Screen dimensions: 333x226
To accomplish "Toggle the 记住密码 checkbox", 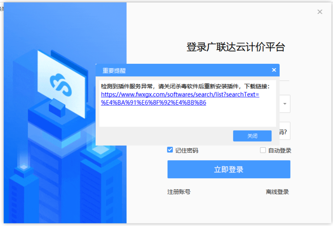I will point(170,150).
